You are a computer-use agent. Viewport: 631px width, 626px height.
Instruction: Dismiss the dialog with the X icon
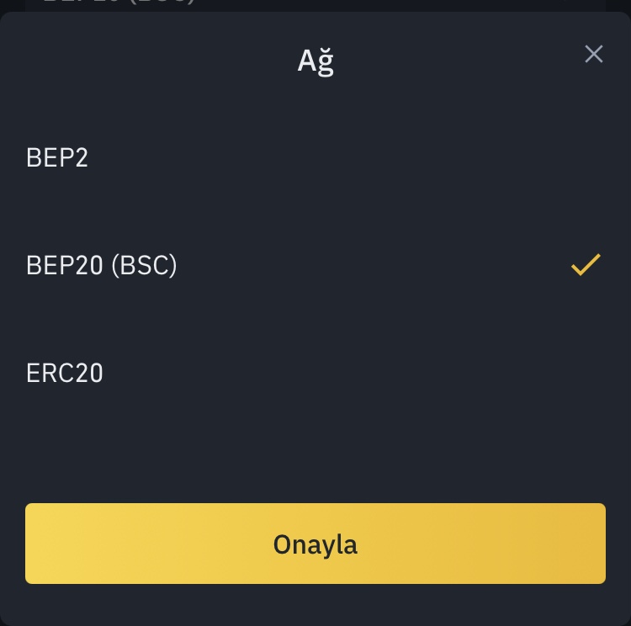pos(593,55)
